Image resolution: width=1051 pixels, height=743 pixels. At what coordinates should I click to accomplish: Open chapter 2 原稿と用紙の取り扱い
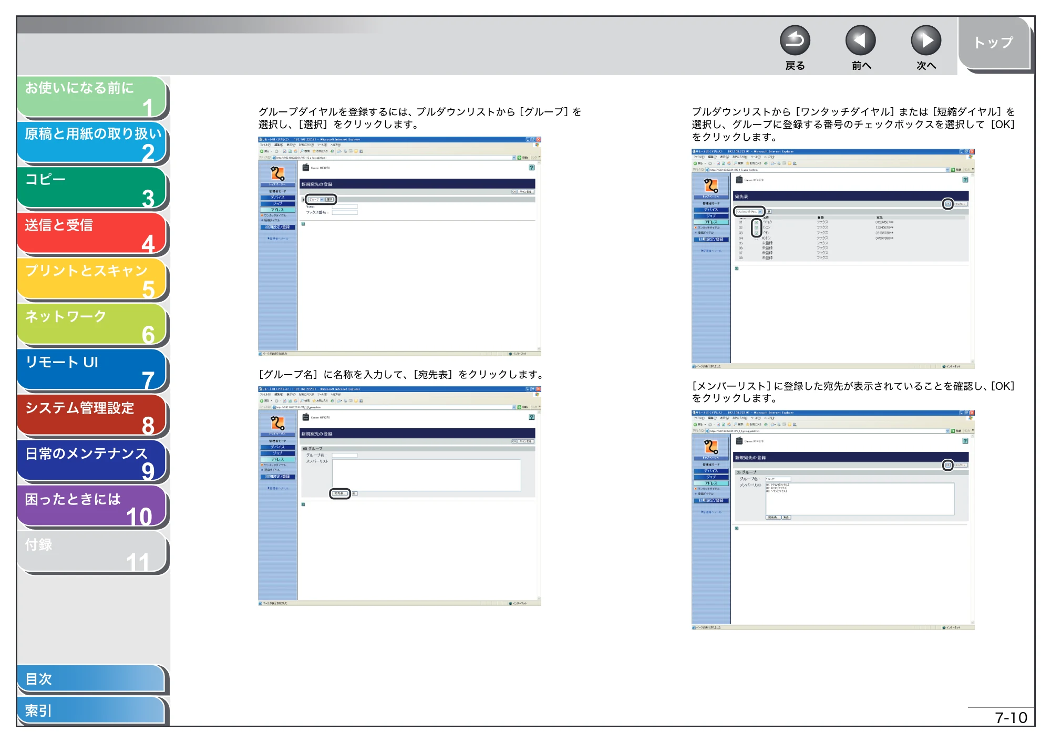pyautogui.click(x=92, y=143)
